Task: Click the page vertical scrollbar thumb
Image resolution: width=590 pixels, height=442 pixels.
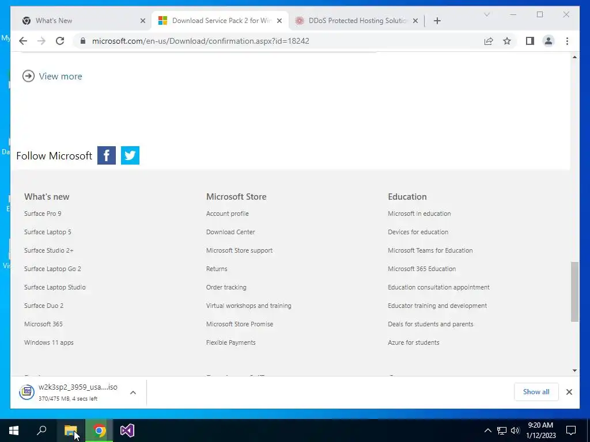Action: coord(574,292)
